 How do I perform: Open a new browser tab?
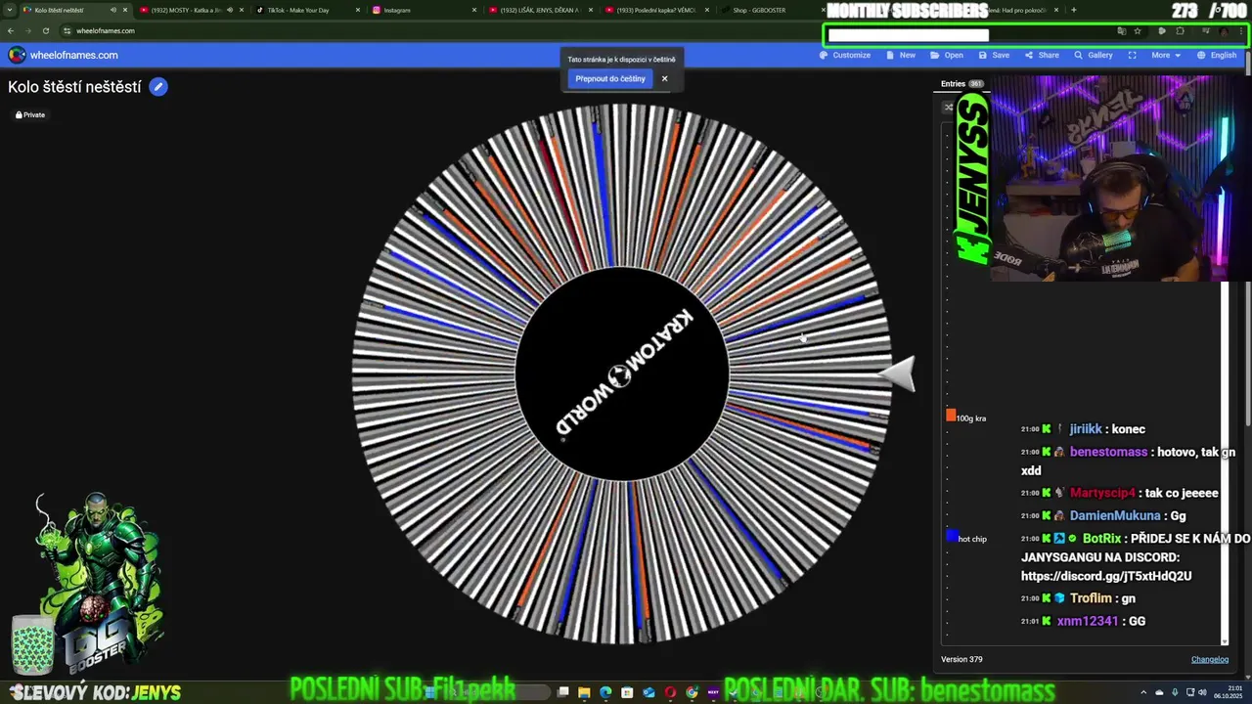(1073, 10)
